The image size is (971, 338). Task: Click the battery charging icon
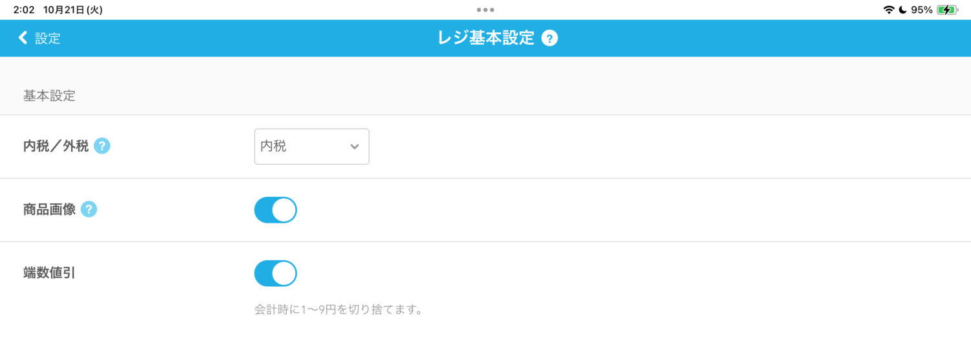coord(948,10)
